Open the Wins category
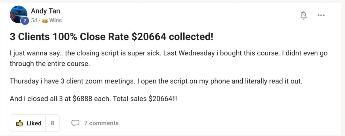The image size is (345, 136). [55, 21]
